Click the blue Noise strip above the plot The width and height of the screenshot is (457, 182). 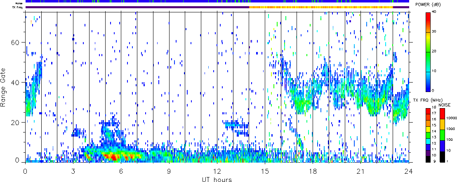pyautogui.click(x=217, y=2)
